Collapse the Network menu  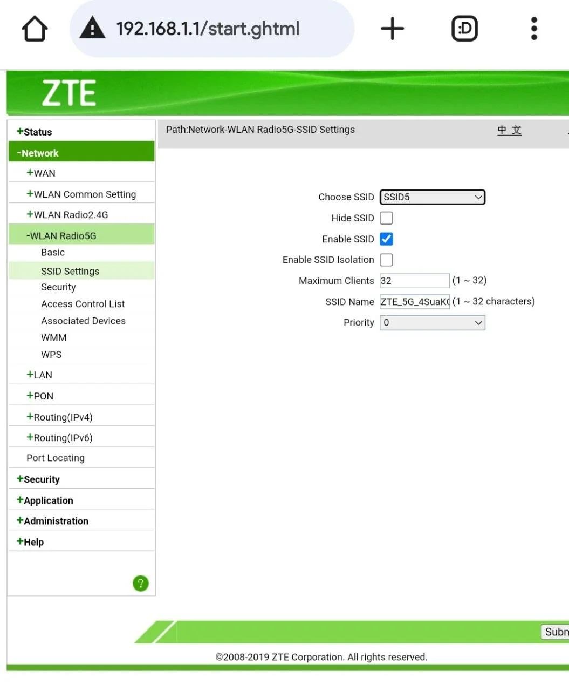tap(81, 153)
